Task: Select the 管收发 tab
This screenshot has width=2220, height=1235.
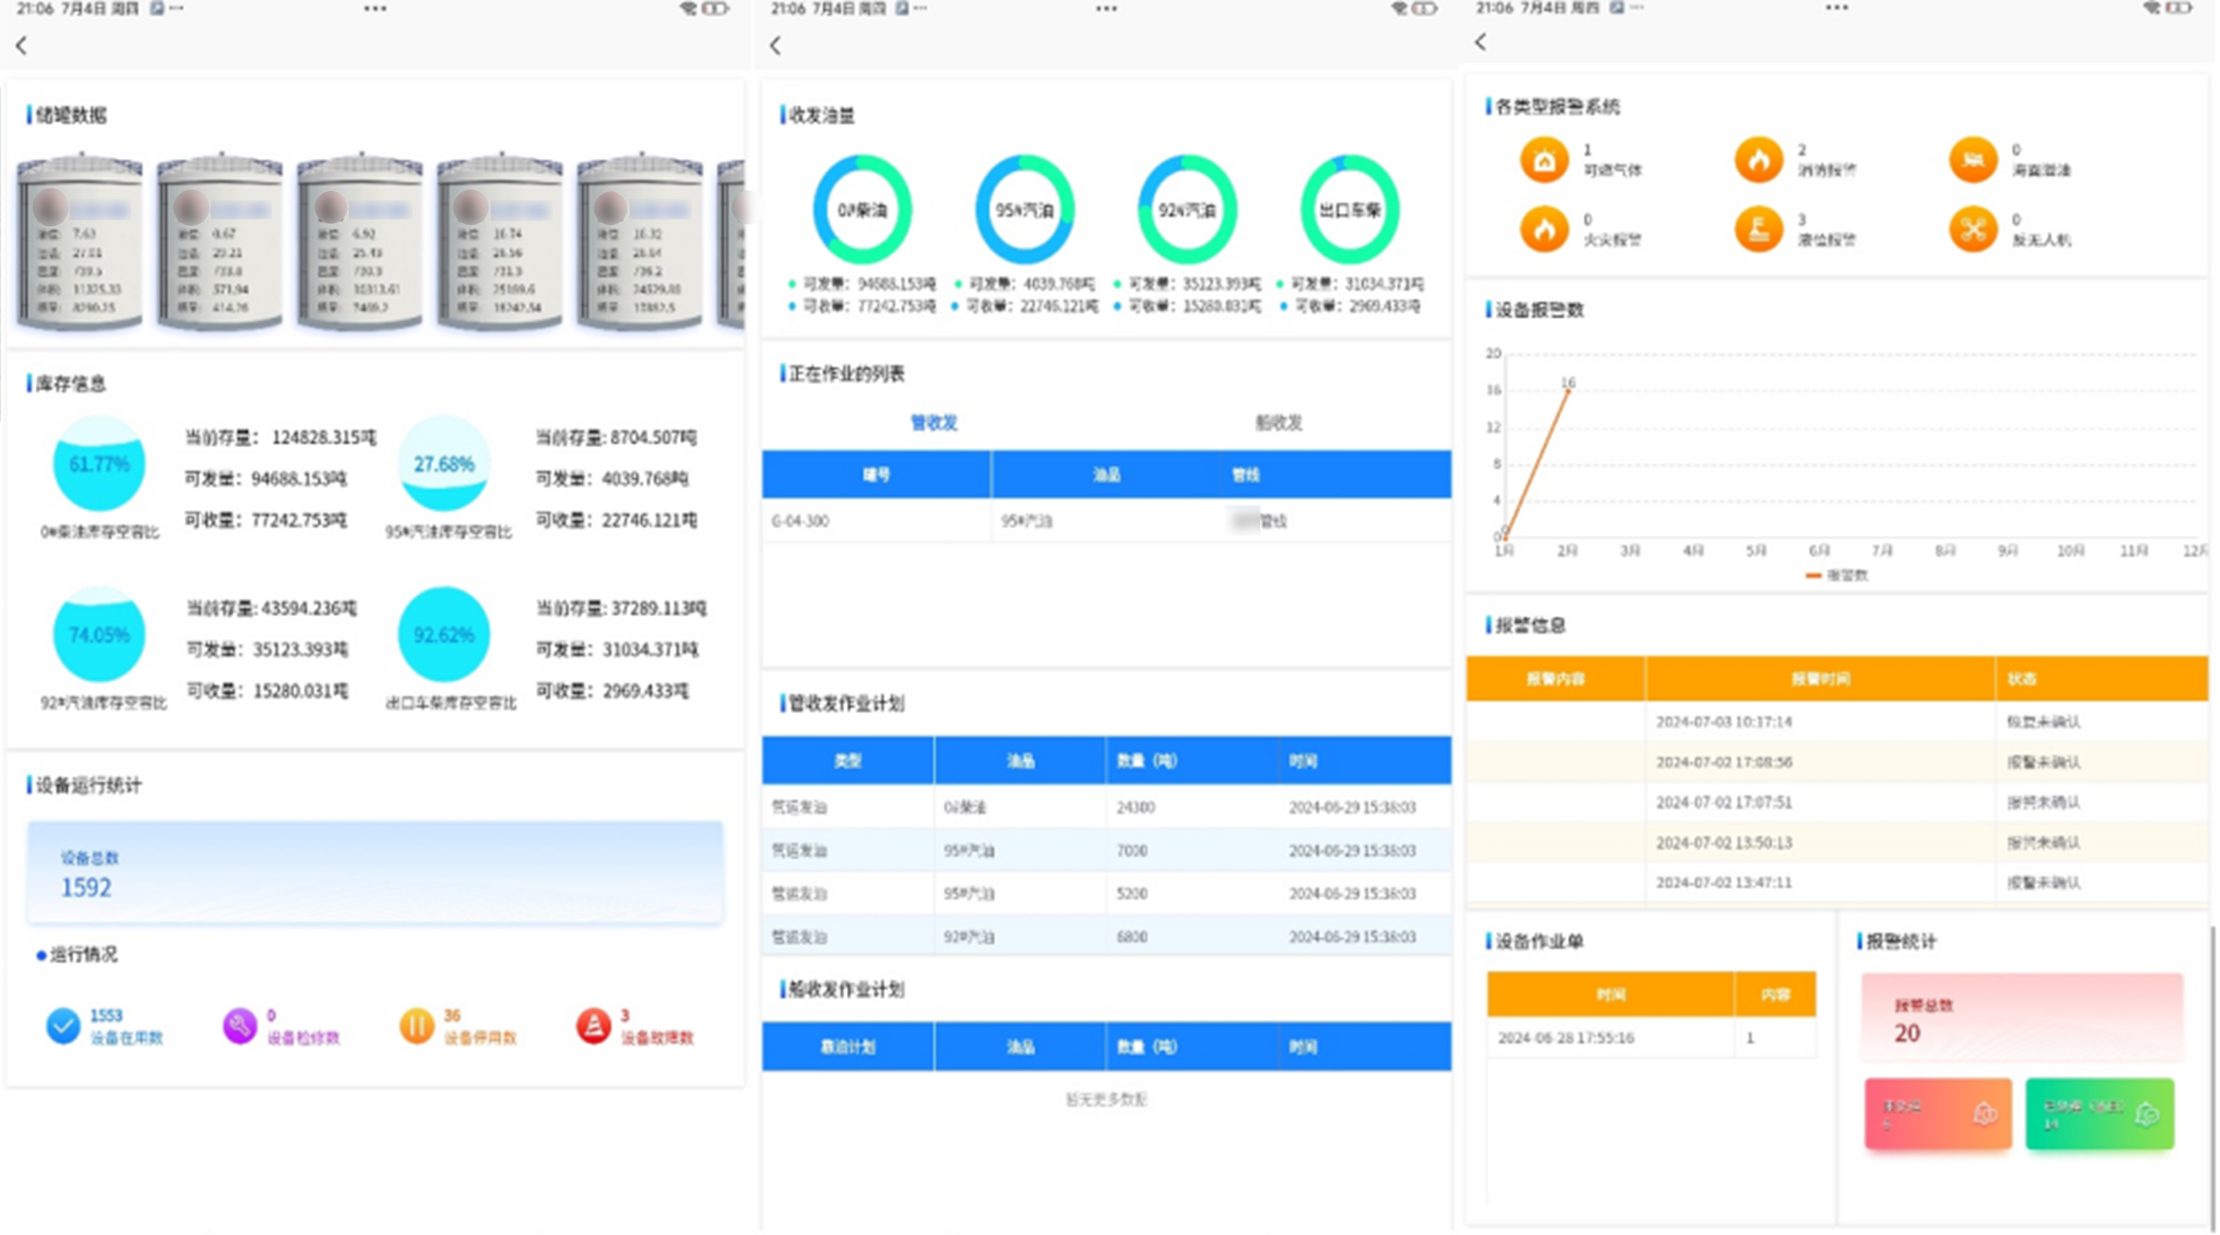Action: click(933, 423)
